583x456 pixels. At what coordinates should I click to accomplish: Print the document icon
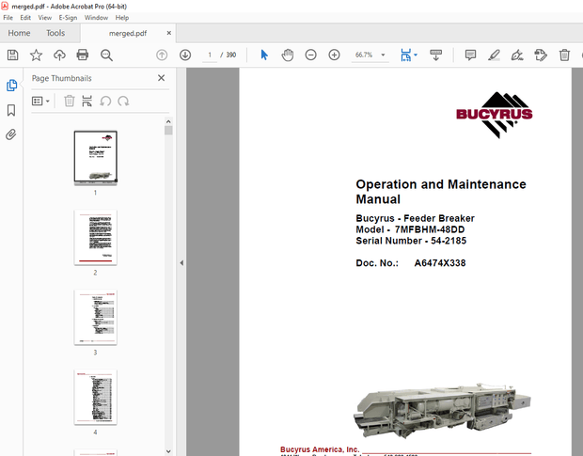(x=83, y=55)
